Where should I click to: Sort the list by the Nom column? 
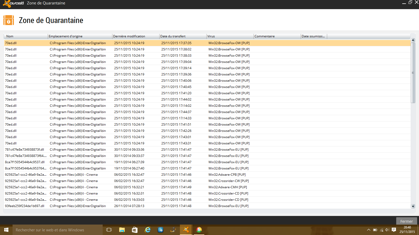click(x=26, y=36)
